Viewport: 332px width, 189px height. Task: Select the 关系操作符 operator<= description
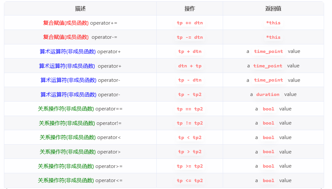[x=80, y=180]
